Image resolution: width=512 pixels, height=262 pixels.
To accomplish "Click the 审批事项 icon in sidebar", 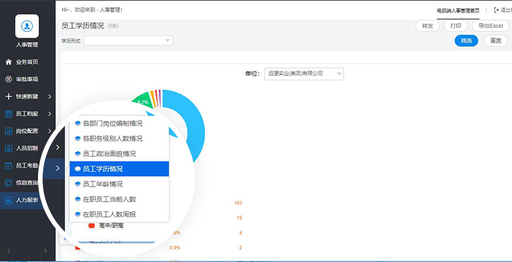I will click(9, 79).
